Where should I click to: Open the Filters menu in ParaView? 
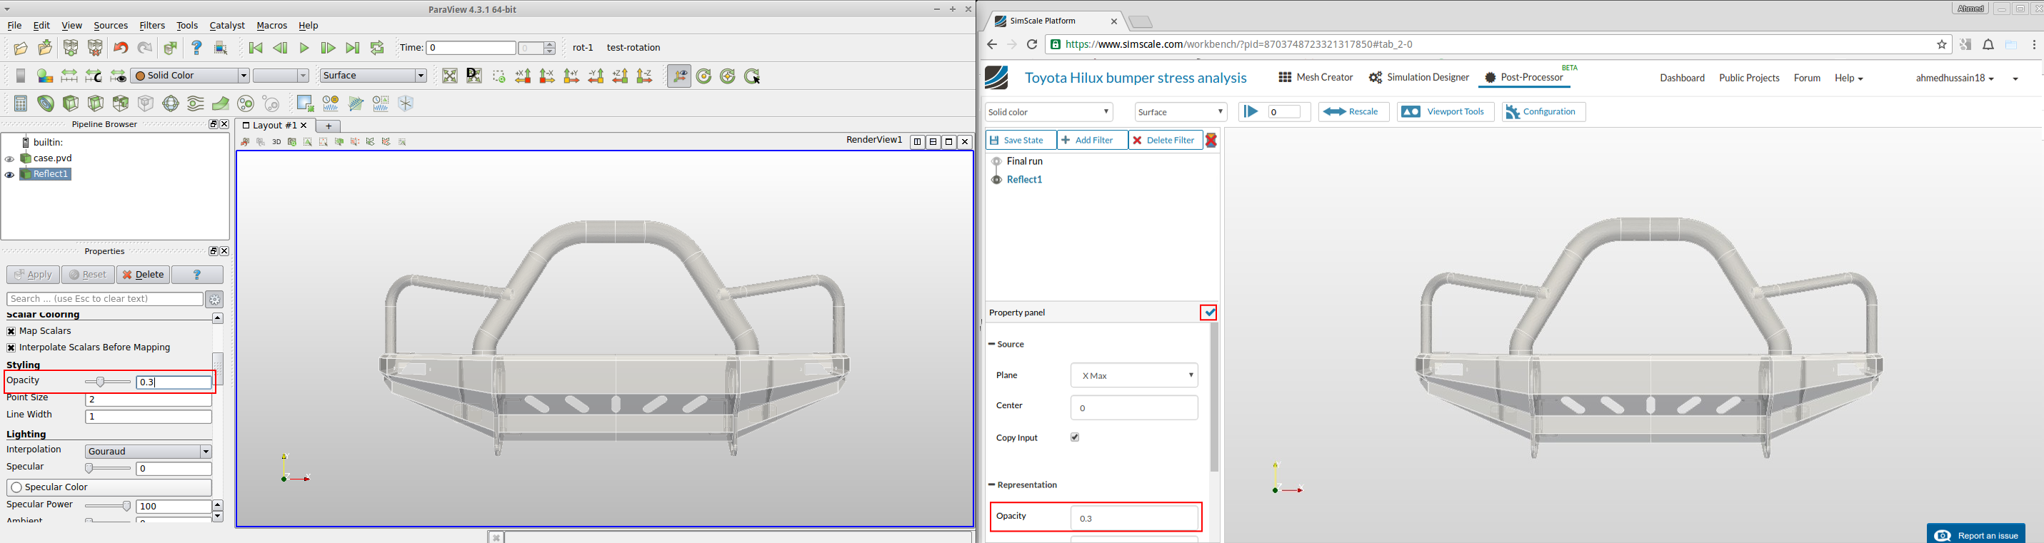(152, 26)
